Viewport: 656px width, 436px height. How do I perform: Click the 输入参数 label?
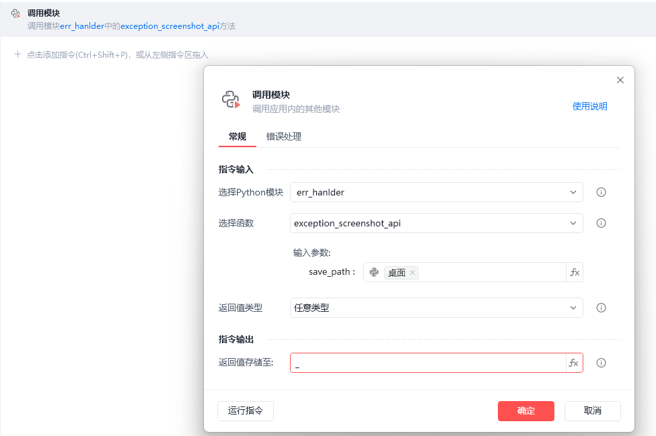[x=312, y=253]
